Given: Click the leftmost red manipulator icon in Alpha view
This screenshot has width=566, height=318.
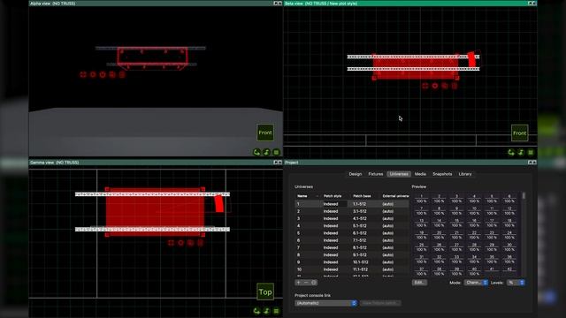Looking at the screenshot, I should click(x=83, y=74).
